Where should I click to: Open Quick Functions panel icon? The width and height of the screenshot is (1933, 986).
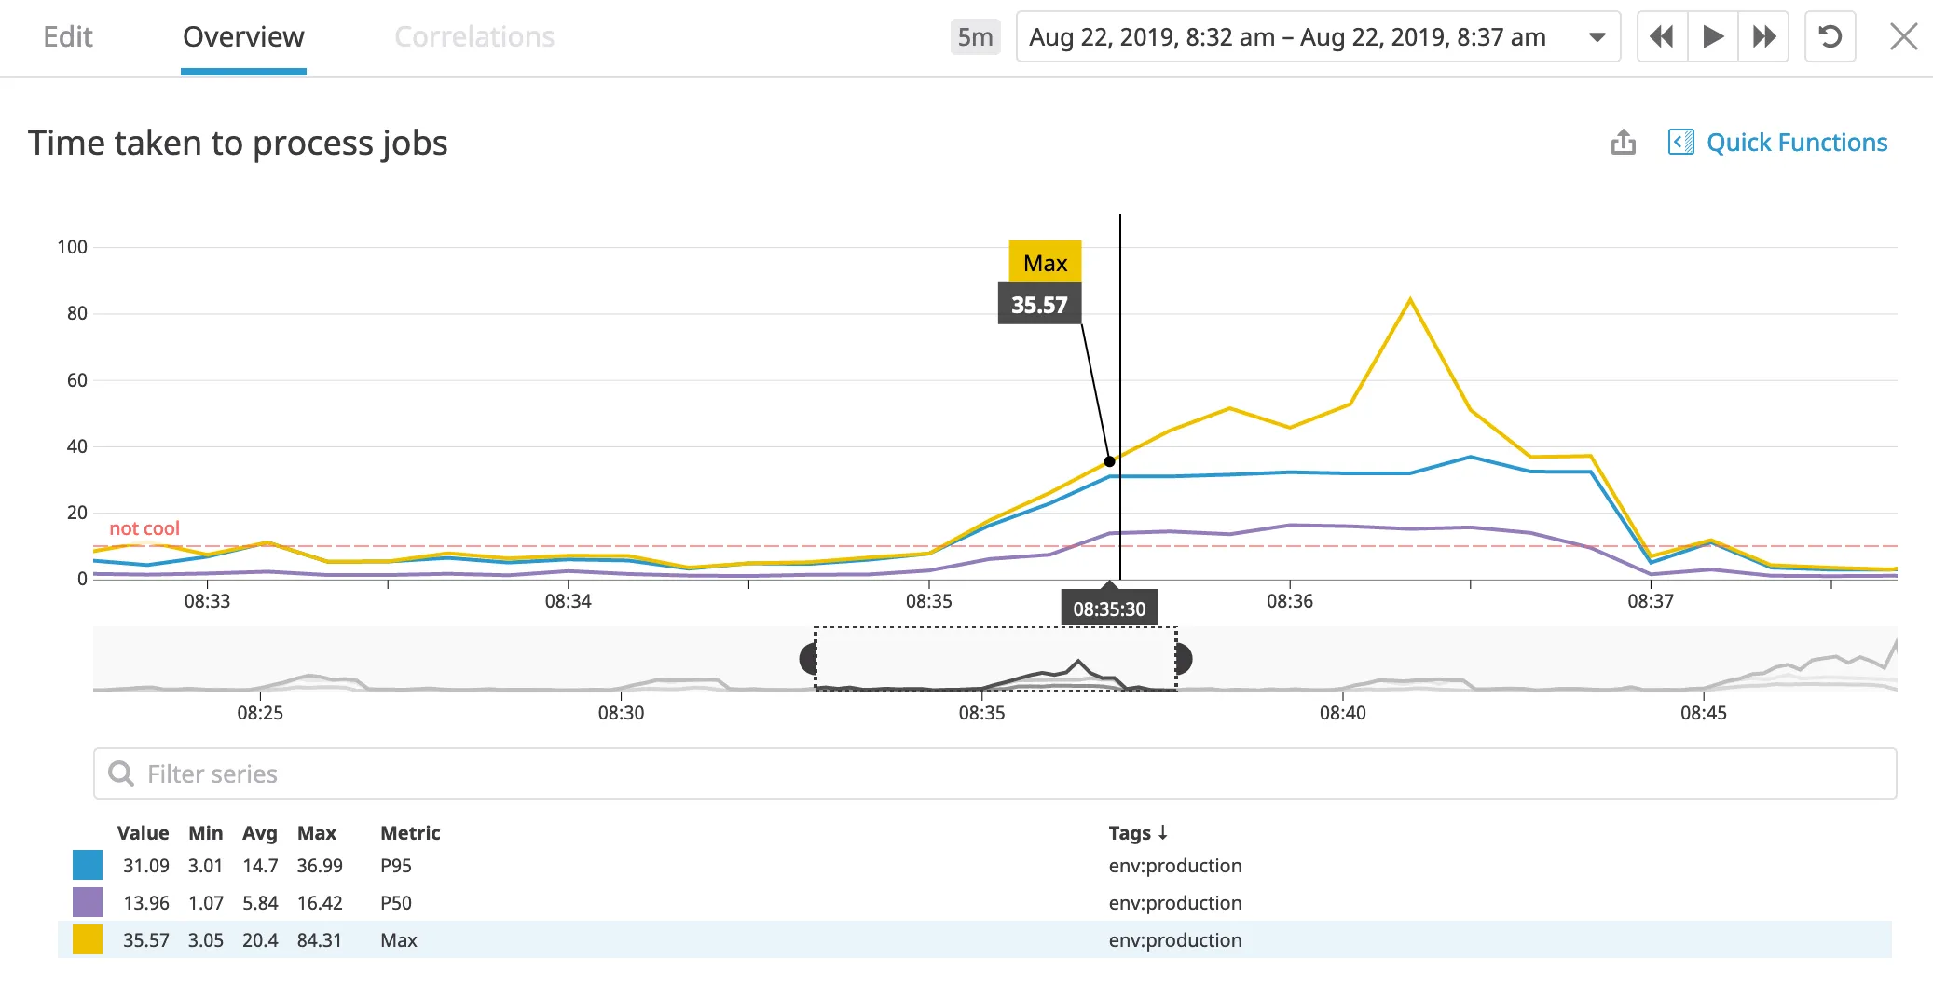pos(1680,143)
